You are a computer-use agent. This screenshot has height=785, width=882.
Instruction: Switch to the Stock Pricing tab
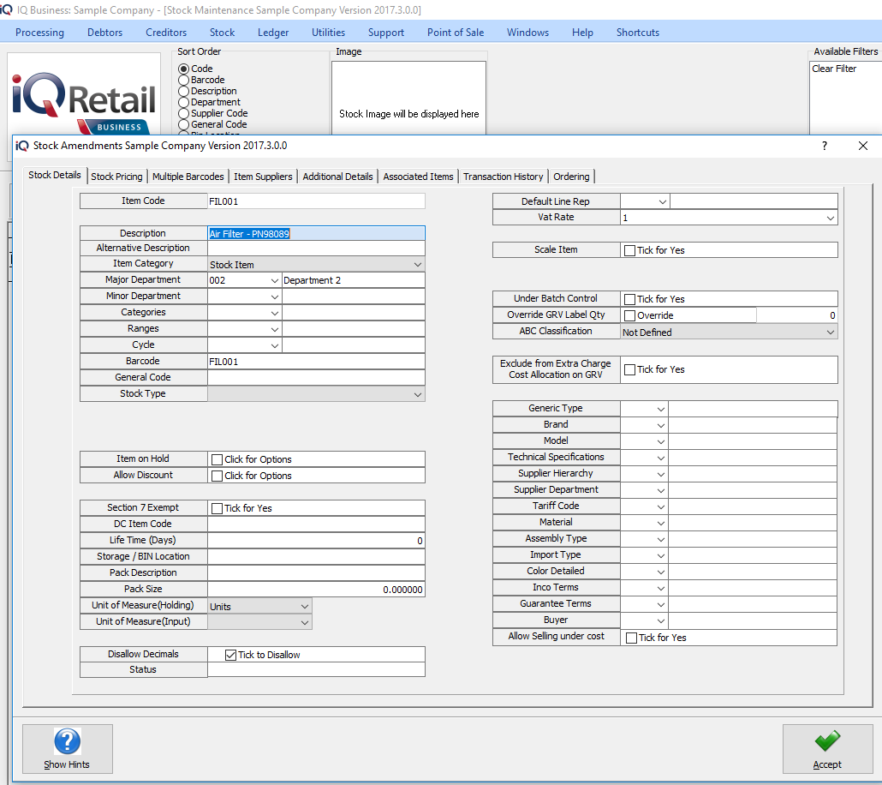[116, 177]
